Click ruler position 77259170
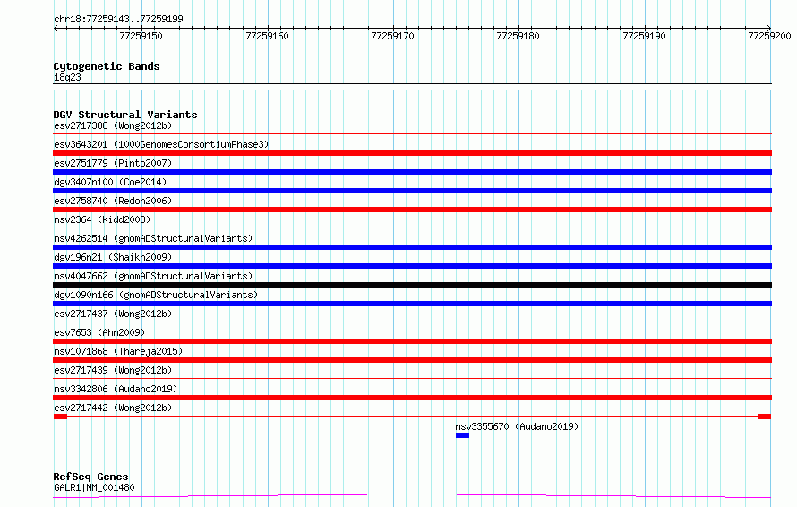The height and width of the screenshot is (507, 797). (392, 36)
